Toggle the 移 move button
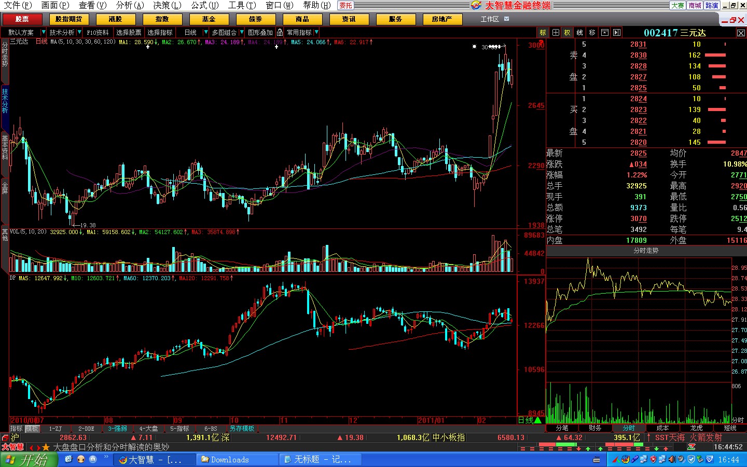Viewport: 747px width, 467px height. [x=592, y=32]
